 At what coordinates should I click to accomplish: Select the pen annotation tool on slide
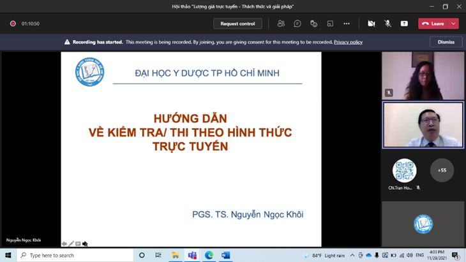(71, 244)
